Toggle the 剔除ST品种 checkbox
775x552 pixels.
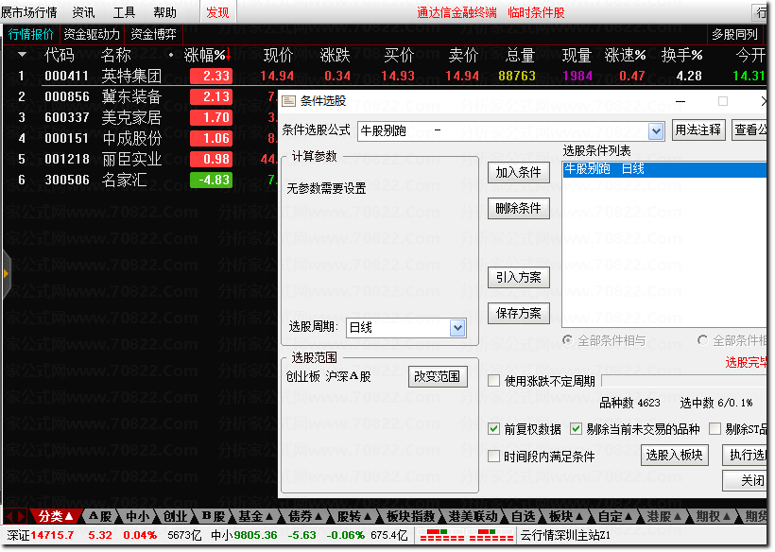715,428
